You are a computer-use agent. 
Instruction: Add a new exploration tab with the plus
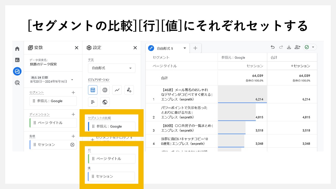tap(195, 48)
